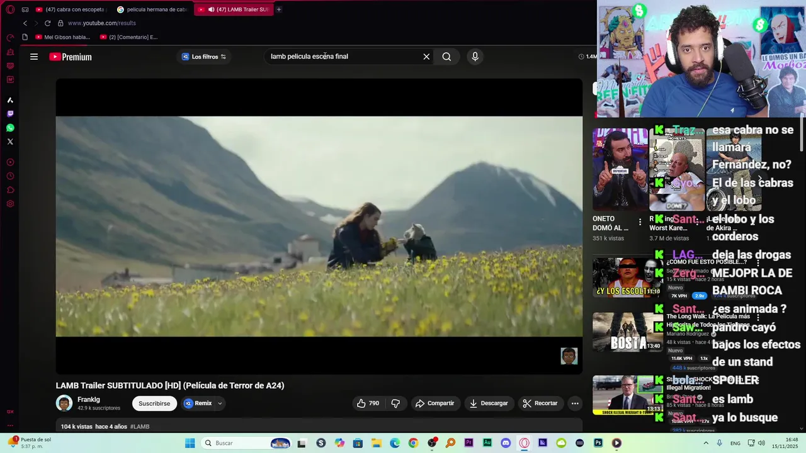Screen dimensions: 806x453
Task: Open the Los filtros filter control
Action: 204,57
